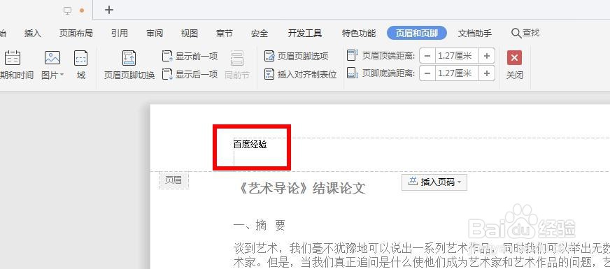Open 页眉页脚选项 settings

297,56
